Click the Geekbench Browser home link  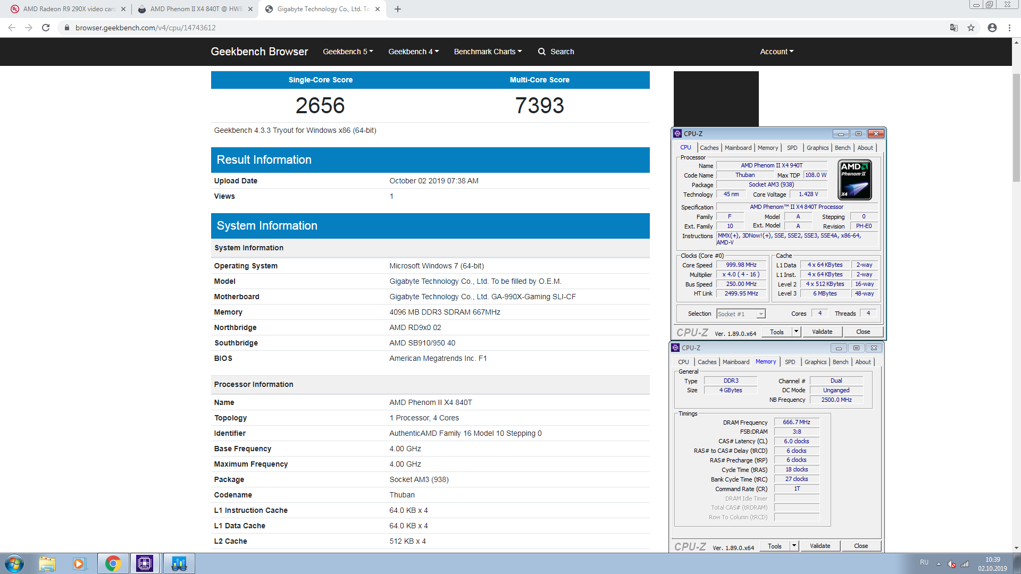tap(259, 52)
